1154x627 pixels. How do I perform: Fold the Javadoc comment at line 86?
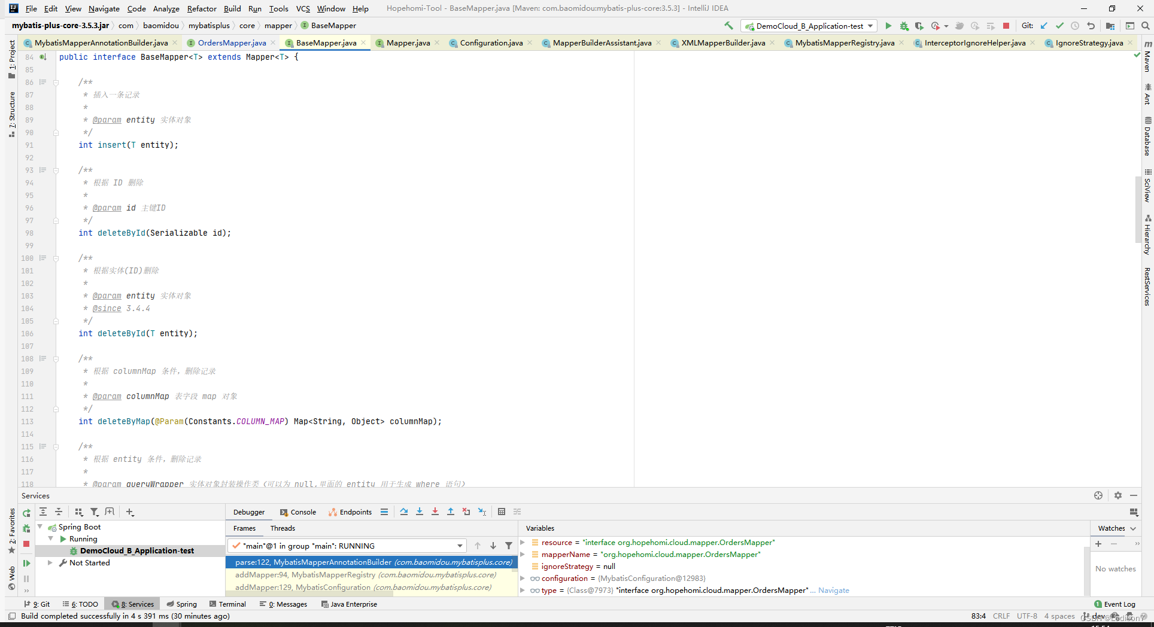click(56, 83)
